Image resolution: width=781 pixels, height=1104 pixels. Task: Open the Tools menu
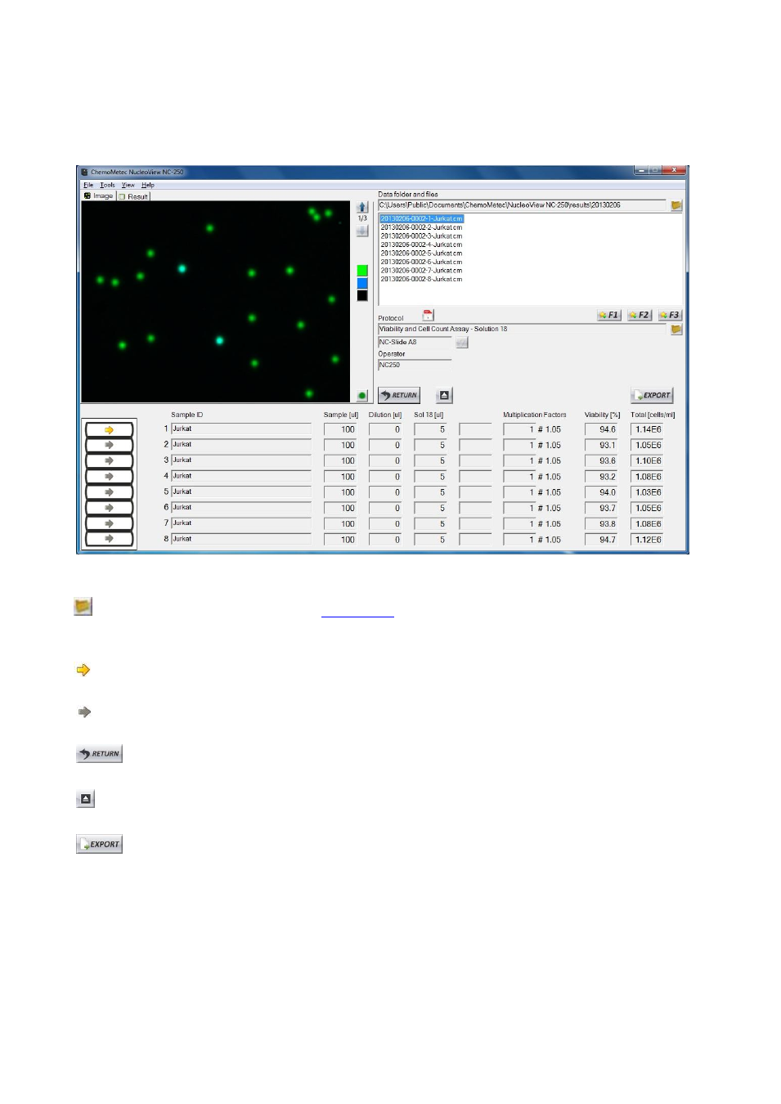point(107,185)
